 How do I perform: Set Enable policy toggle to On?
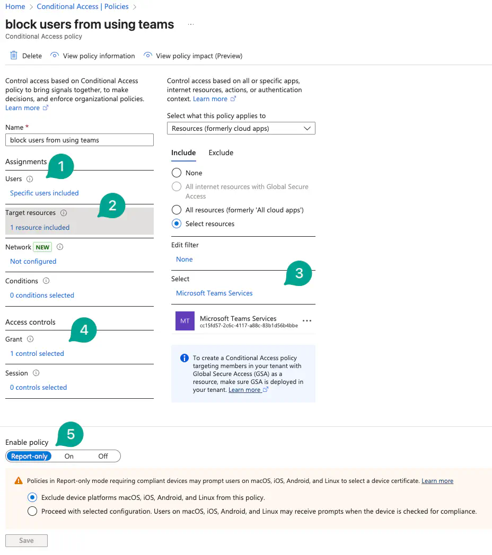(69, 456)
